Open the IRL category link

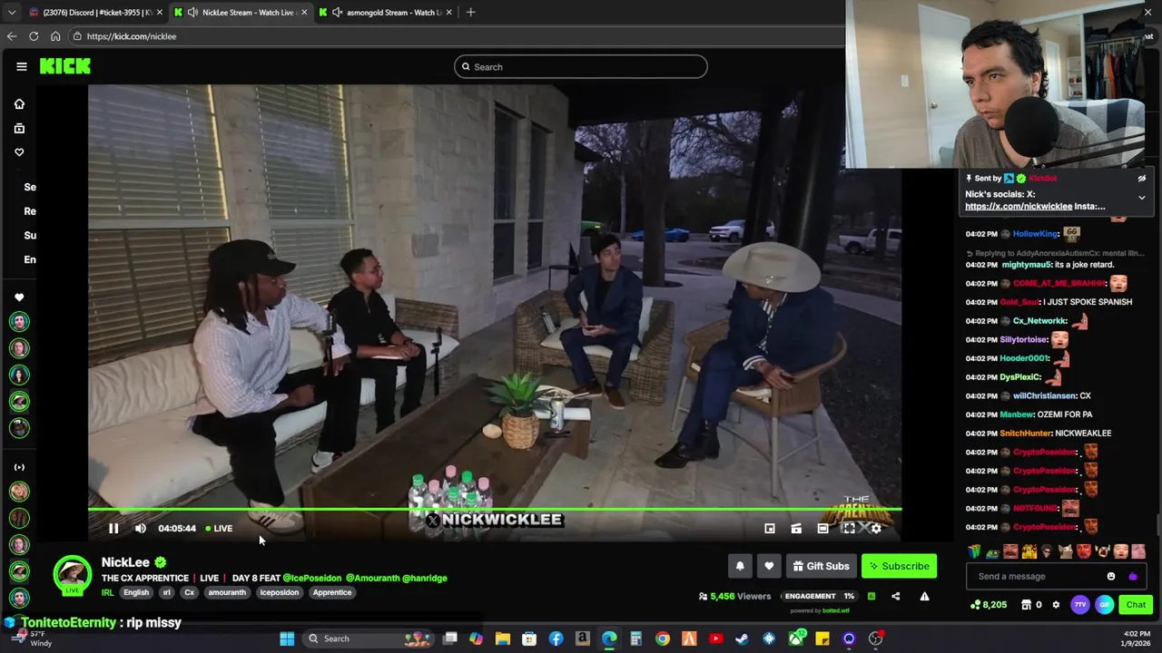pos(107,593)
